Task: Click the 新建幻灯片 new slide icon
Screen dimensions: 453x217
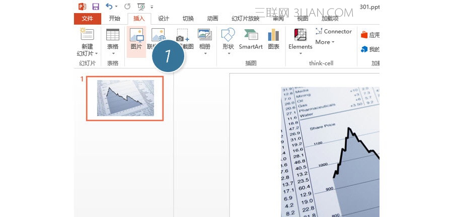Action: pyautogui.click(x=87, y=35)
